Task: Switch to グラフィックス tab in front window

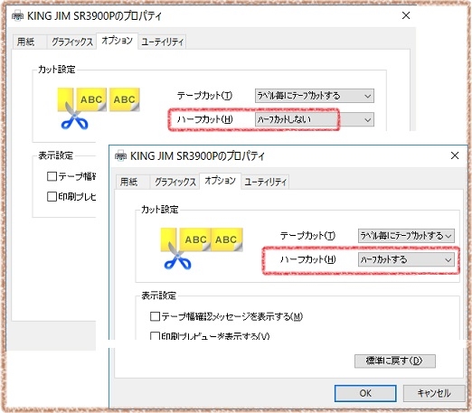Action: 175,182
